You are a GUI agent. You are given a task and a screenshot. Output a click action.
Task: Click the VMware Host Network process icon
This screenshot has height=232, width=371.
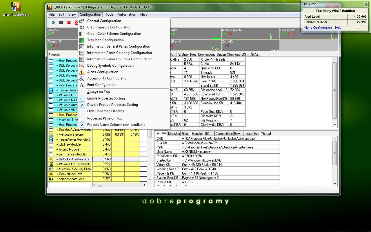point(51,164)
